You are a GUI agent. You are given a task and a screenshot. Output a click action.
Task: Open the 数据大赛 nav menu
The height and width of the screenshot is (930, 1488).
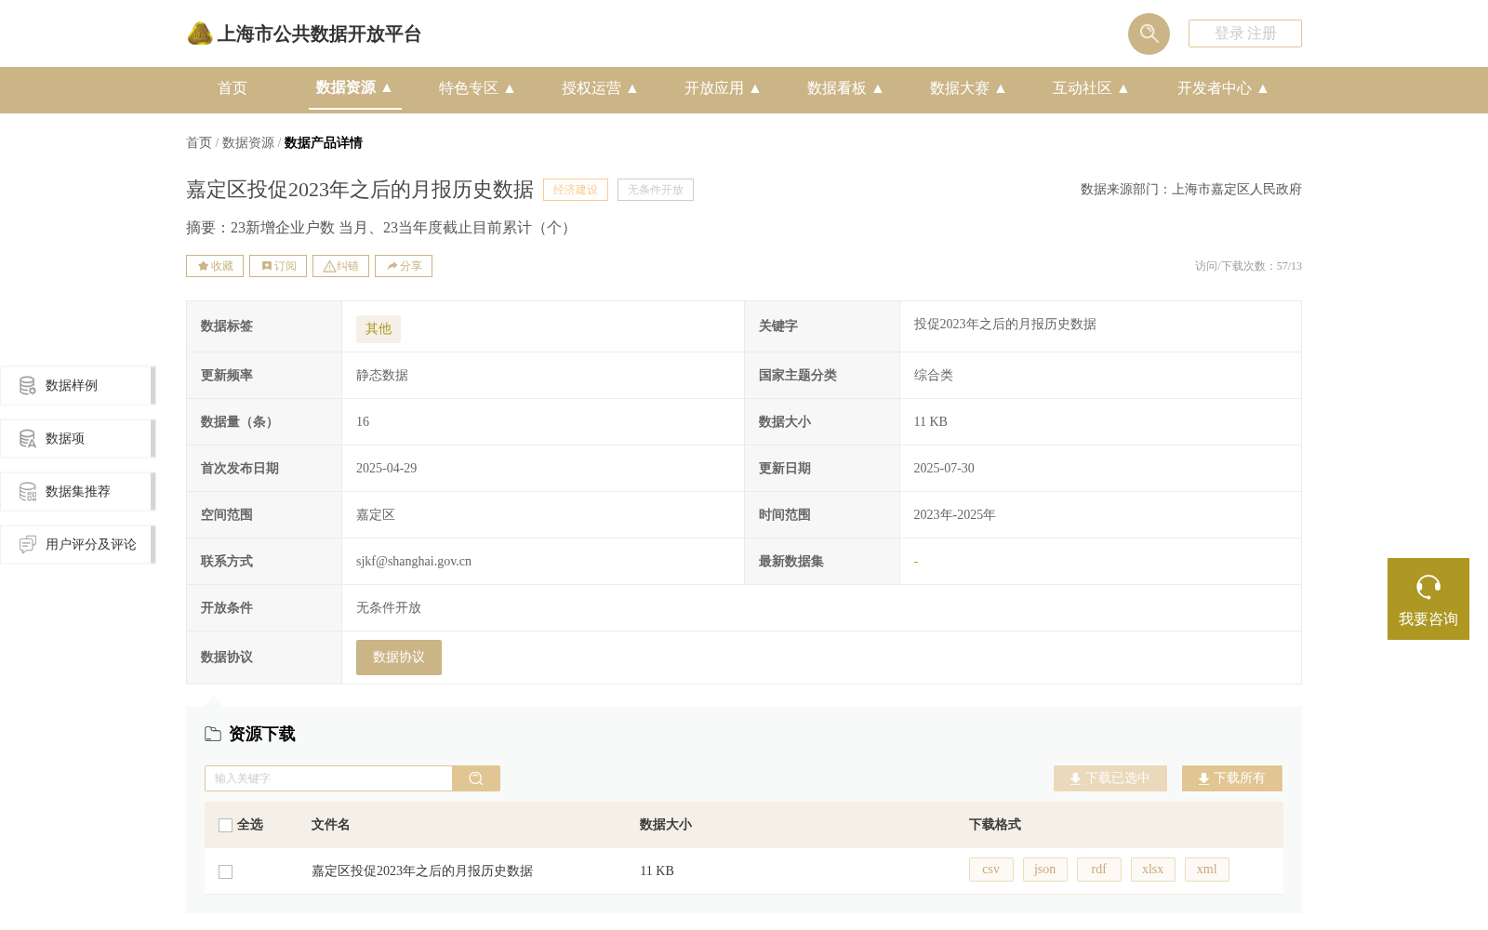968,88
